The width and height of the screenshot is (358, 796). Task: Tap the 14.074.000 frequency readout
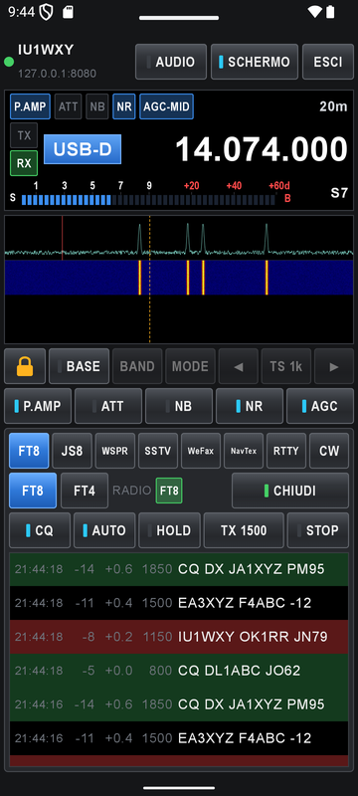(262, 149)
